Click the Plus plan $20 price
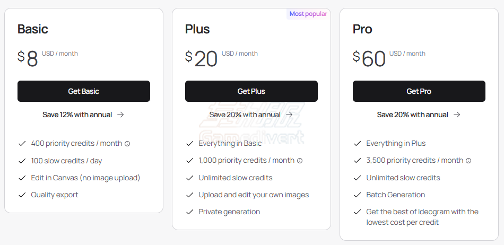The height and width of the screenshot is (245, 504). click(x=202, y=59)
